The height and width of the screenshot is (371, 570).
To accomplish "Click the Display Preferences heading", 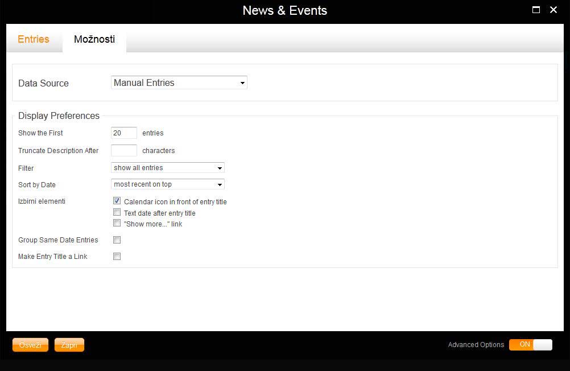I will (x=59, y=116).
